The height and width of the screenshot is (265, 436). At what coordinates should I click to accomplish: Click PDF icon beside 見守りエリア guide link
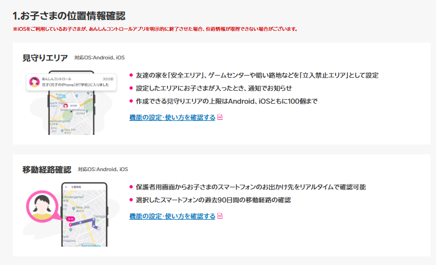tap(220, 117)
